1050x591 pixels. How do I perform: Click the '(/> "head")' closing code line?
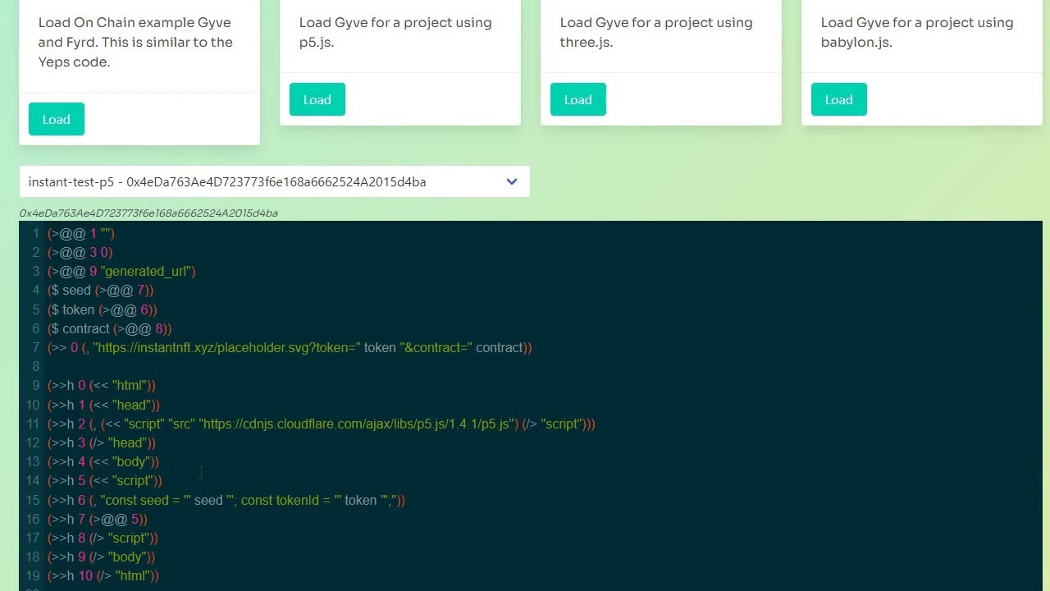(x=102, y=442)
